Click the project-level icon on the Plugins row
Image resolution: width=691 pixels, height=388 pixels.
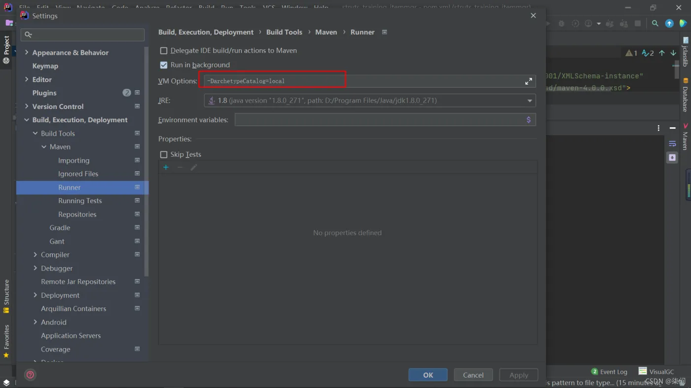click(137, 93)
